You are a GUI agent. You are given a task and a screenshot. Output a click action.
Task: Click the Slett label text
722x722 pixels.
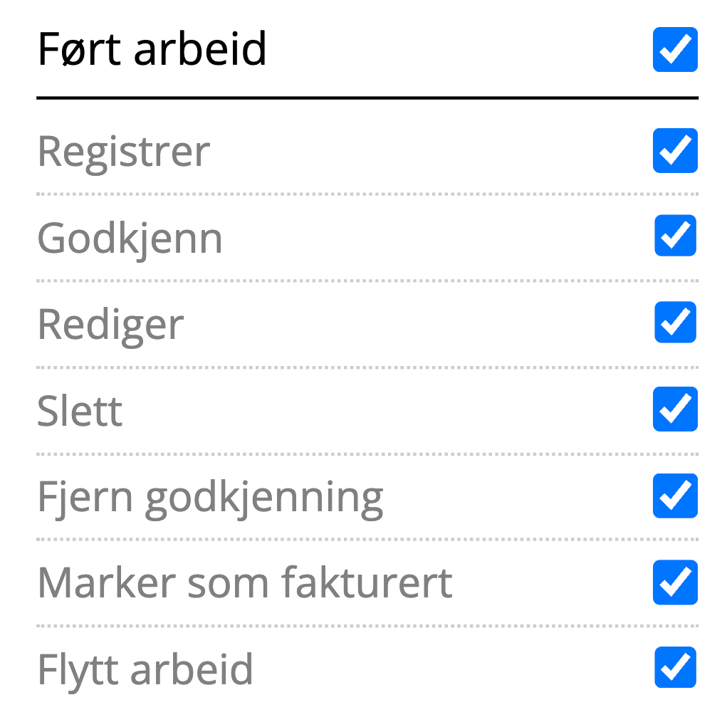(80, 411)
